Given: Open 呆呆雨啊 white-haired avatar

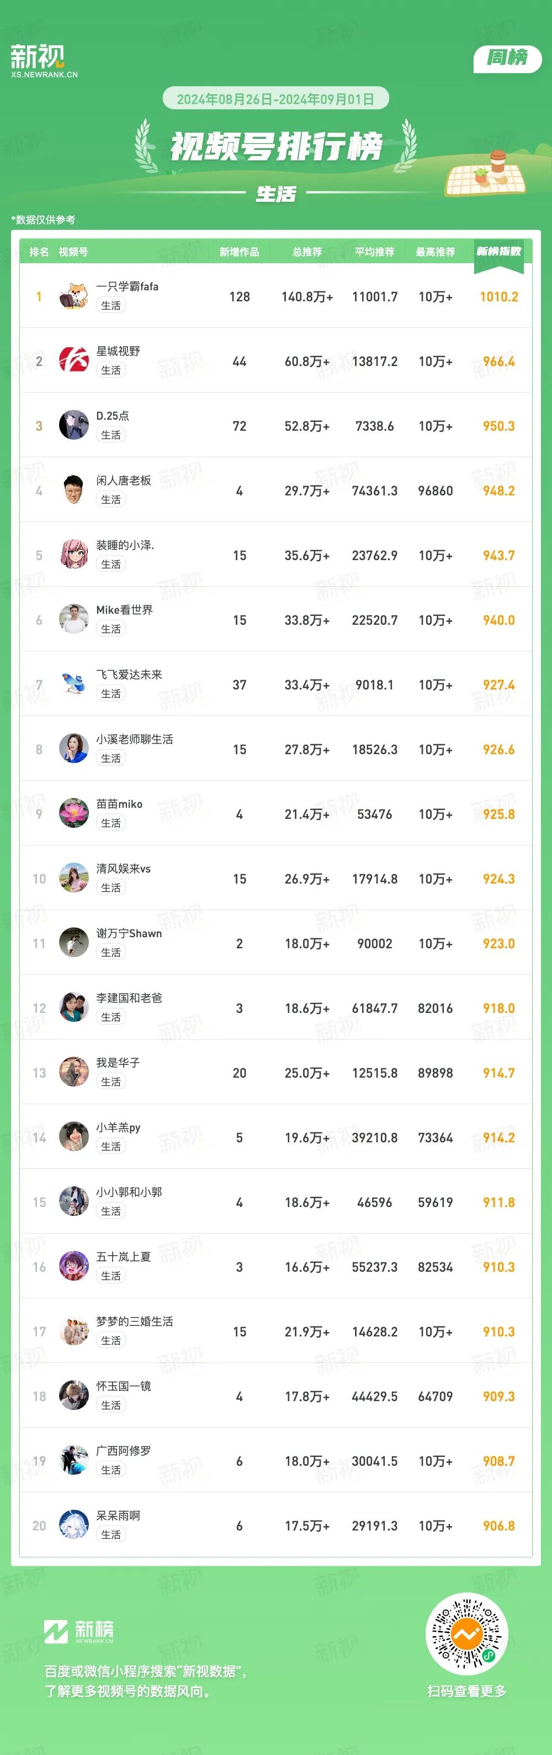Looking at the screenshot, I should (73, 1526).
